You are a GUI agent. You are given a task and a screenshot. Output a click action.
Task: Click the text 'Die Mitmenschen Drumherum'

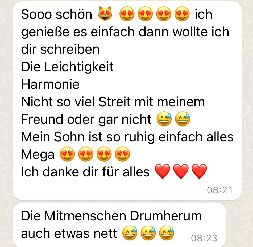tap(111, 216)
